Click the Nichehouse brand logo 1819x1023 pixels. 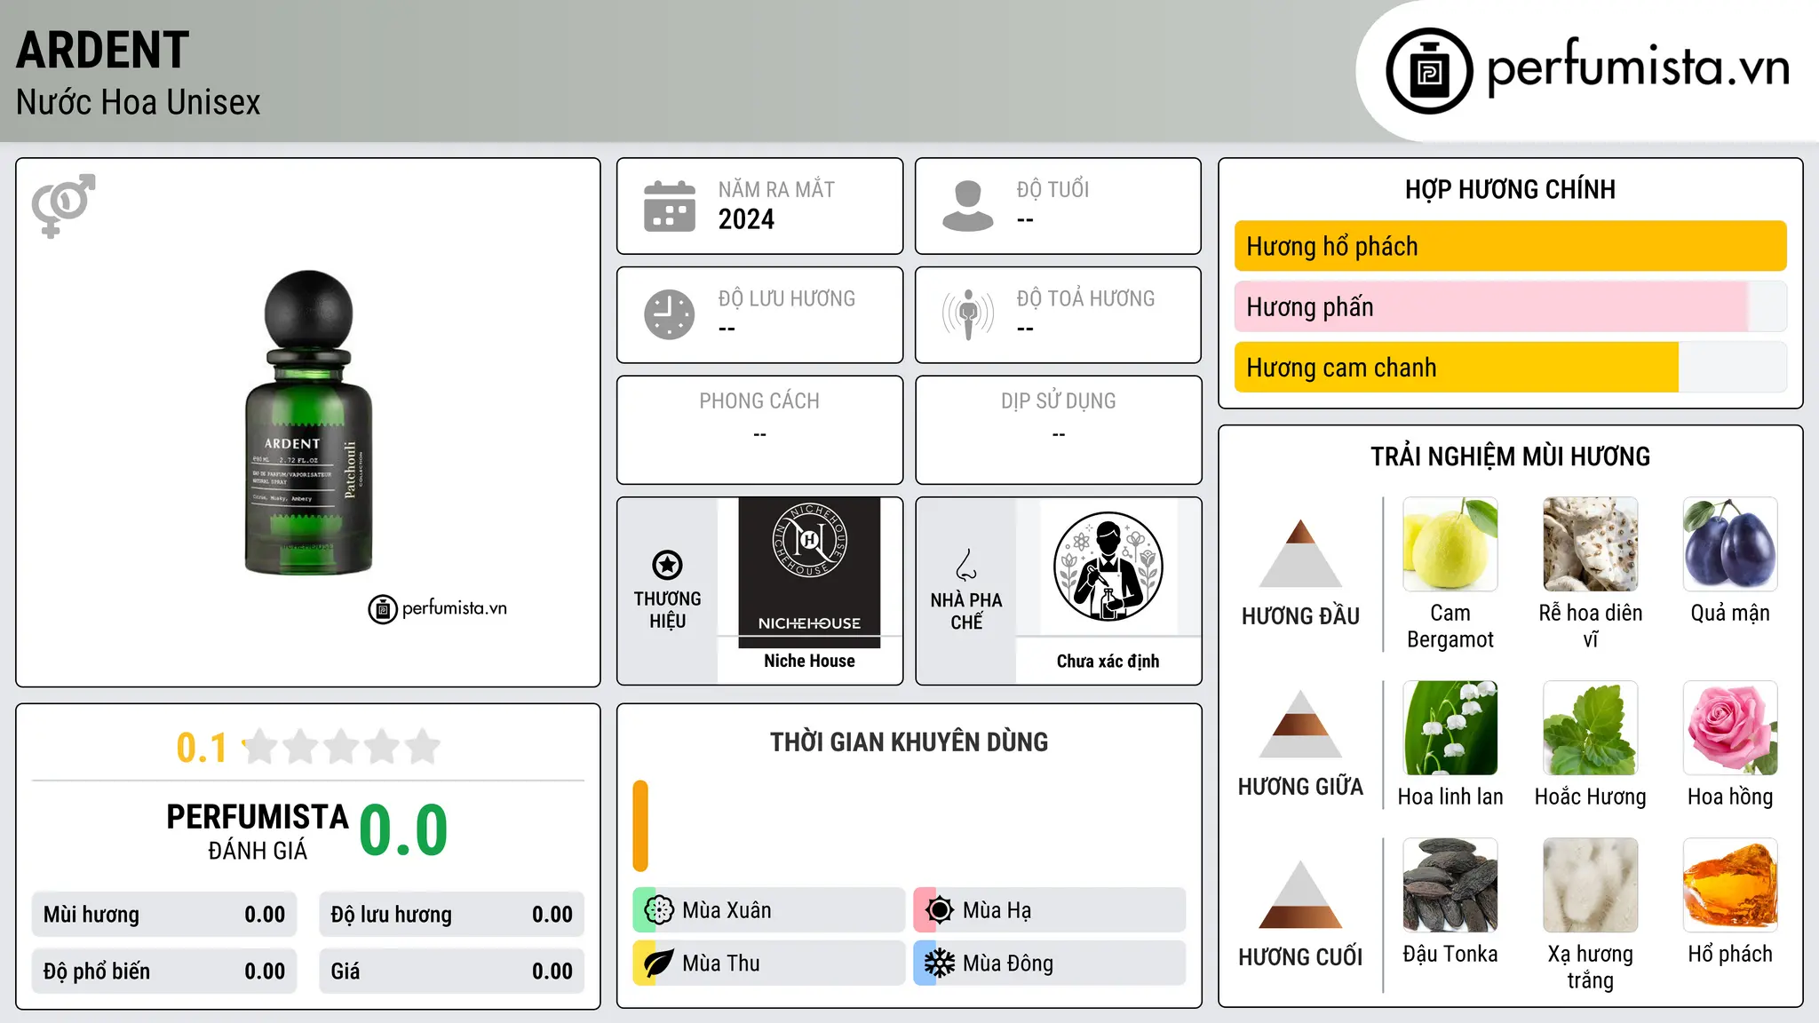point(809,572)
